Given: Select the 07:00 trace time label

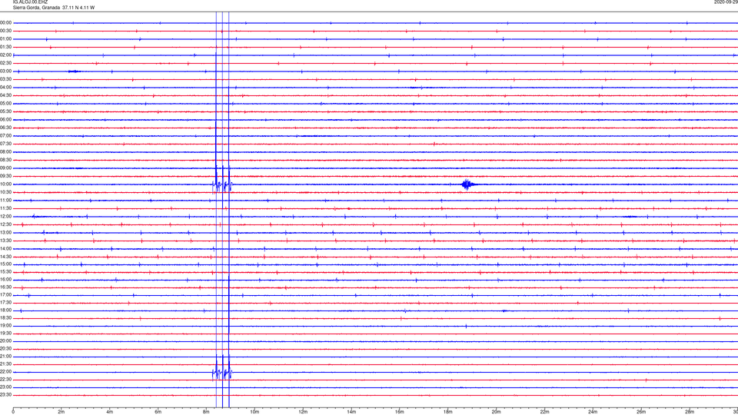Looking at the screenshot, I should [5, 135].
